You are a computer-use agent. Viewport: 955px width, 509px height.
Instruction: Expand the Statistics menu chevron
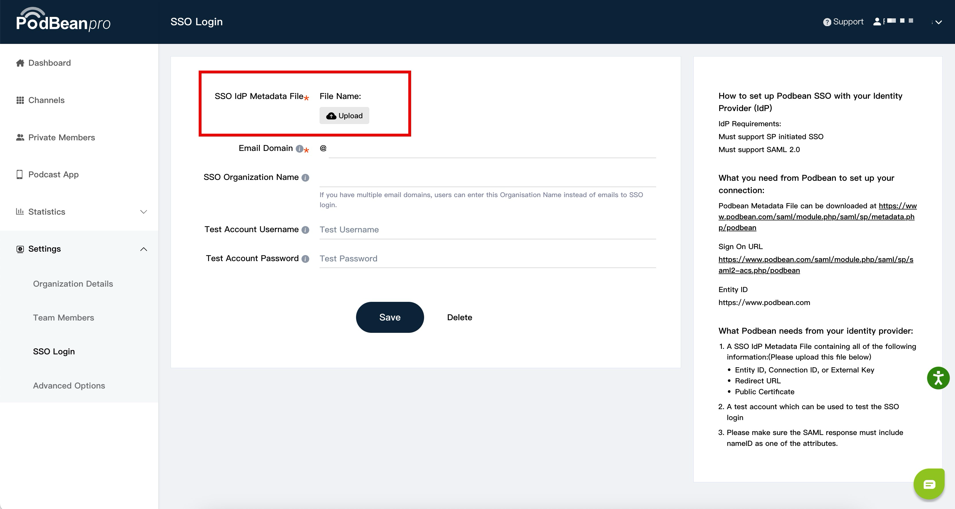point(144,212)
